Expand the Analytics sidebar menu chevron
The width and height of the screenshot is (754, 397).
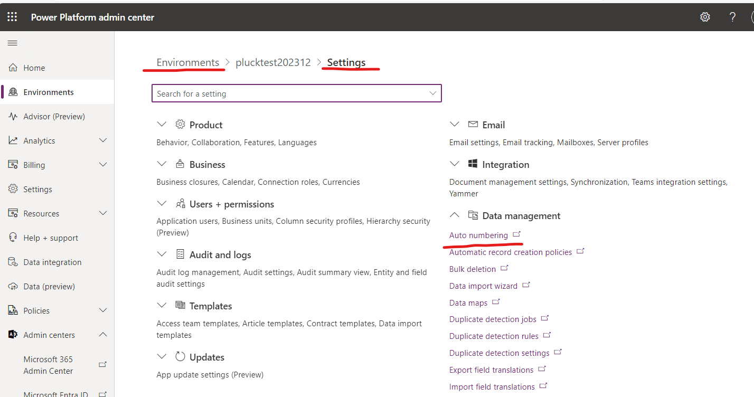(x=103, y=140)
